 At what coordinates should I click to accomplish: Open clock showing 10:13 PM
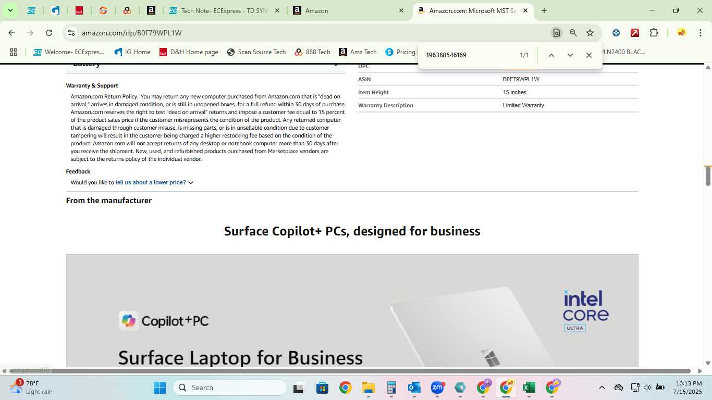[688, 387]
